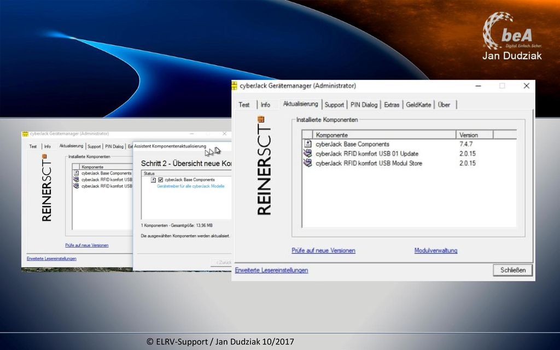Image resolution: width=560 pixels, height=350 pixels.
Task: Open the Test tab in the larger window
Action: [x=244, y=104]
